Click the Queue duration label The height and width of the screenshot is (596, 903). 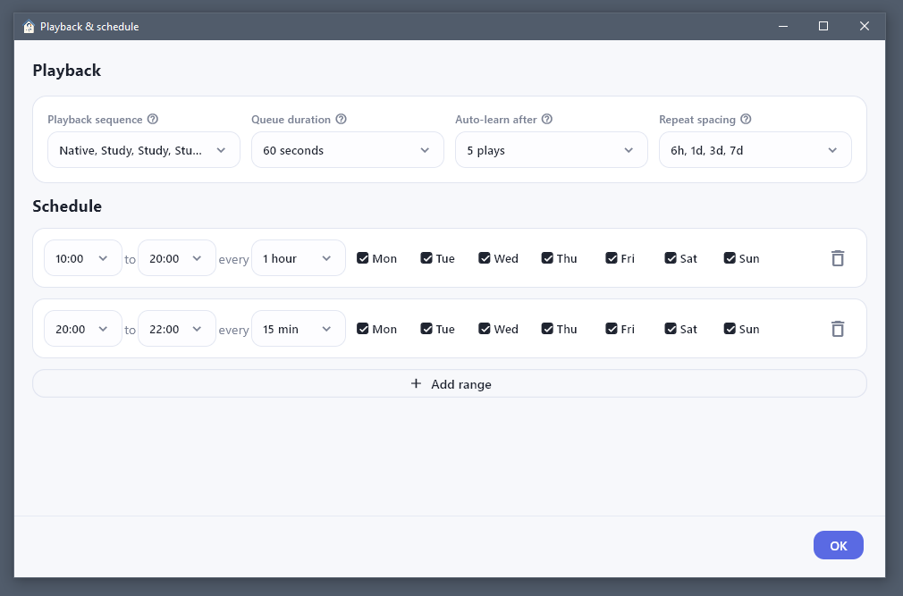point(291,120)
